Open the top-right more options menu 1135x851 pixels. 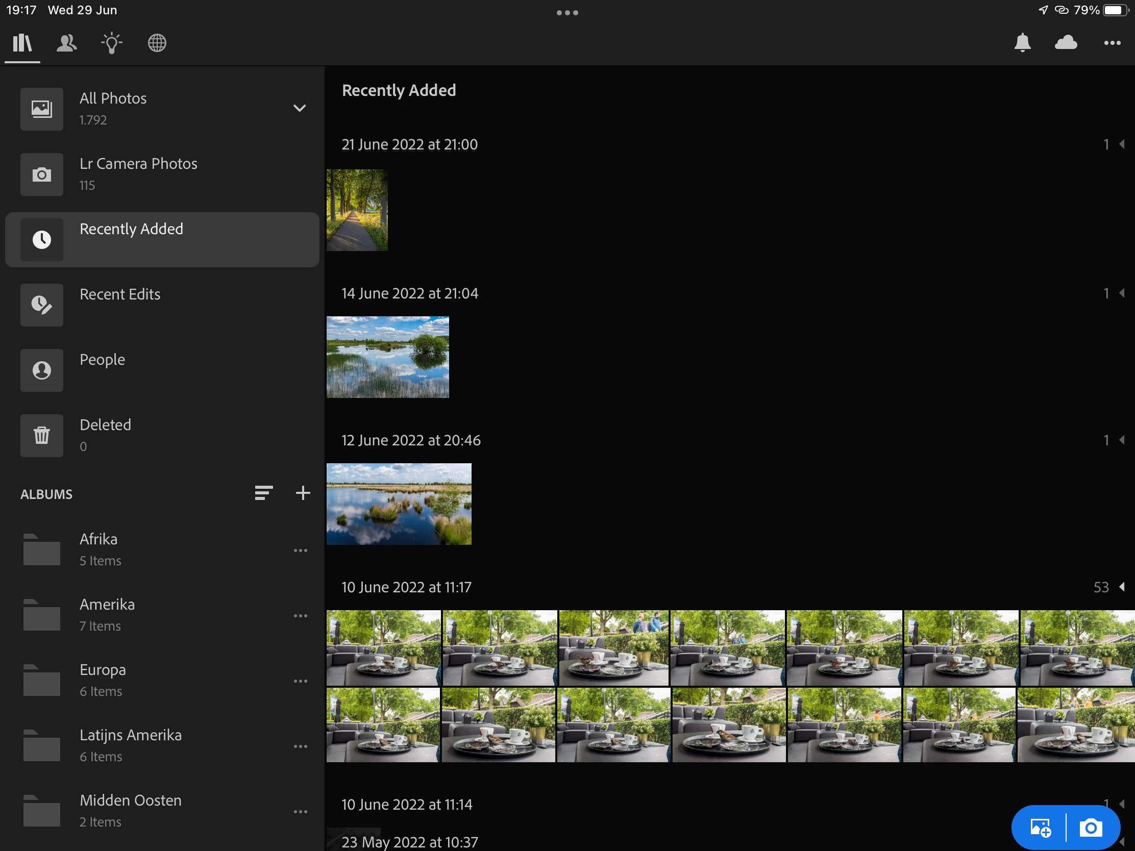1112,43
